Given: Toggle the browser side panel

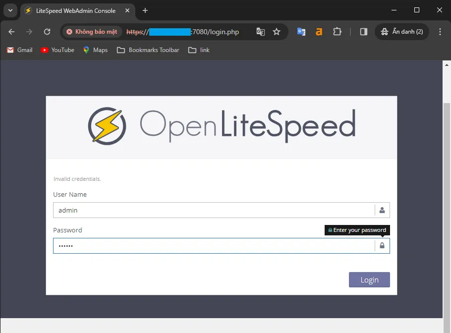Looking at the screenshot, I should [364, 32].
